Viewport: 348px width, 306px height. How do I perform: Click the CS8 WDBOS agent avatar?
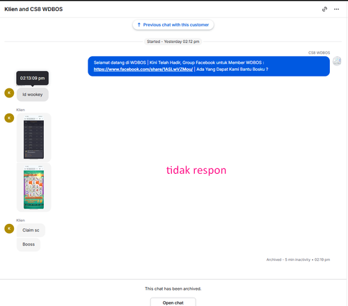[337, 61]
